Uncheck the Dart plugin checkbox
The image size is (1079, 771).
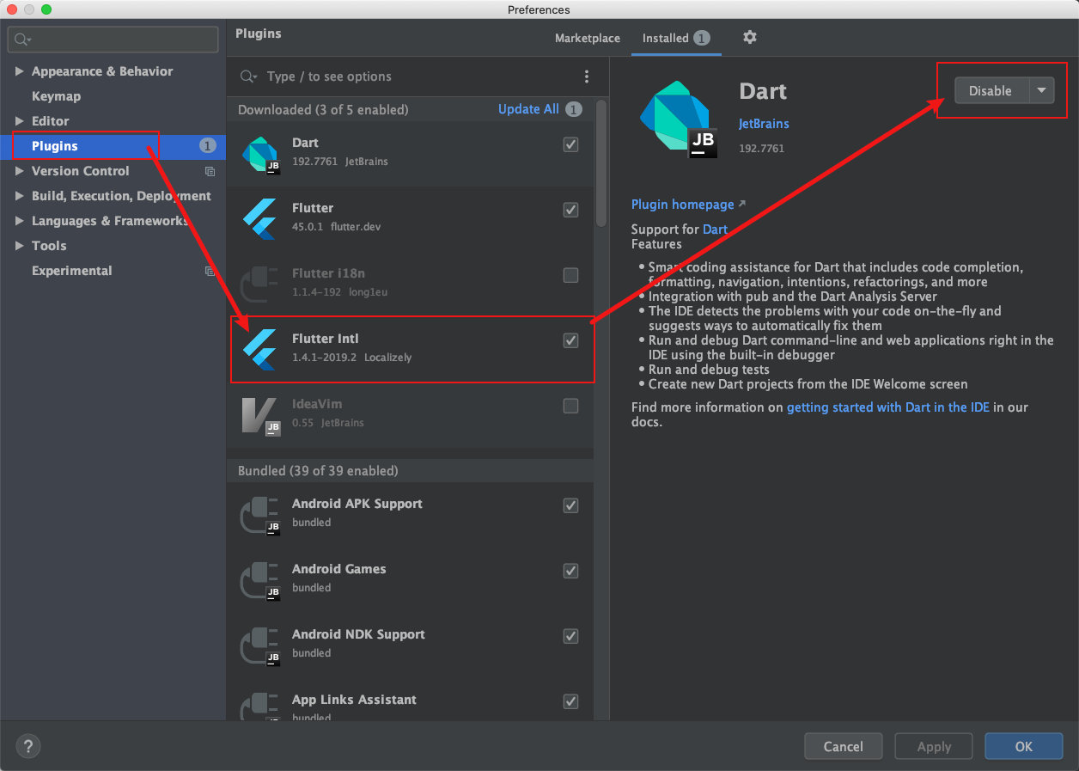tap(570, 144)
